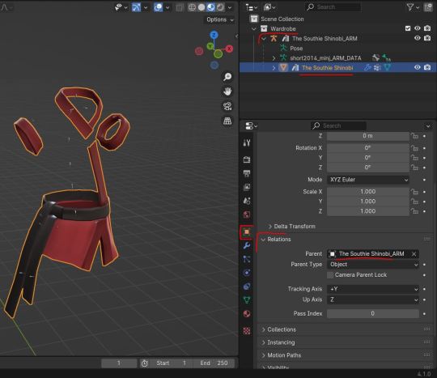Click the viewport pan hand icon
This screenshot has width=437, height=378.
click(x=227, y=91)
